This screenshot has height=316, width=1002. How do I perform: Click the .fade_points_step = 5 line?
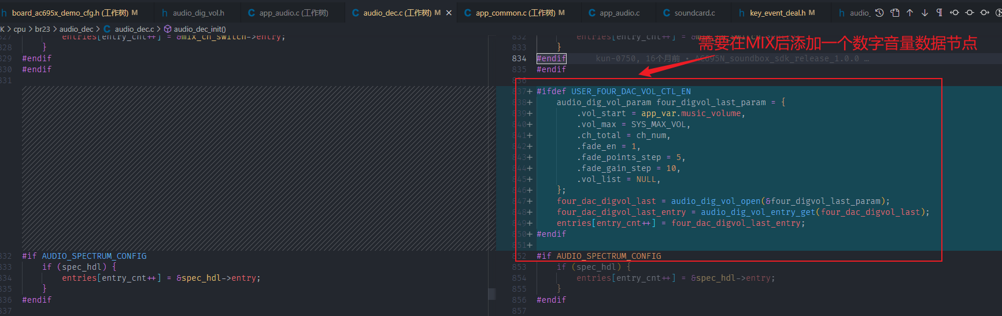pyautogui.click(x=631, y=157)
